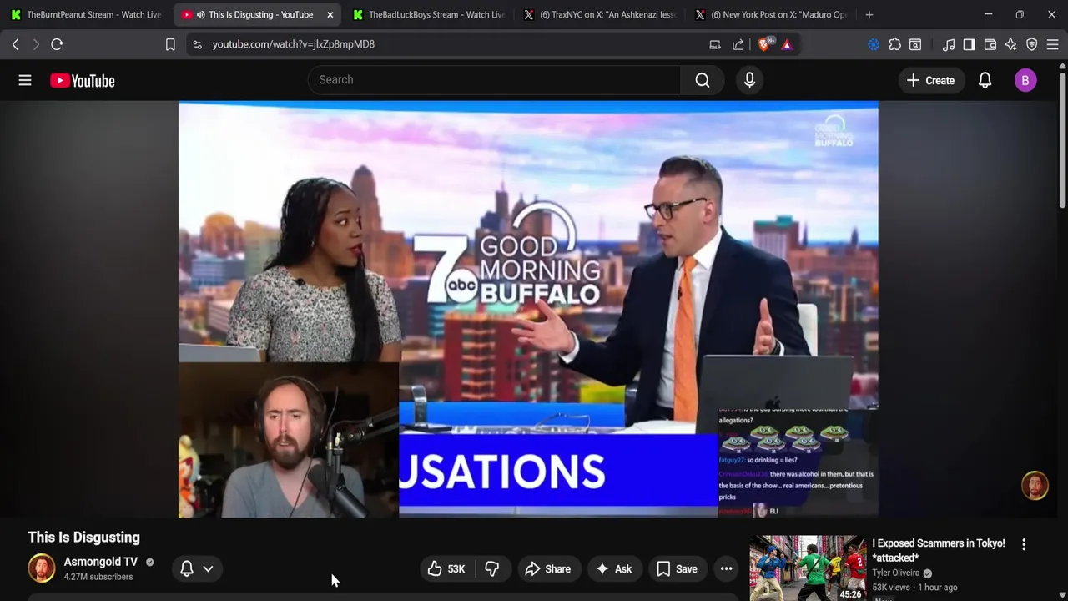Screen dimensions: 1068x601
Task: Open the music note playlist icon
Action: click(x=949, y=44)
